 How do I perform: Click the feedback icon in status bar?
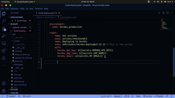pyautogui.click(x=167, y=96)
